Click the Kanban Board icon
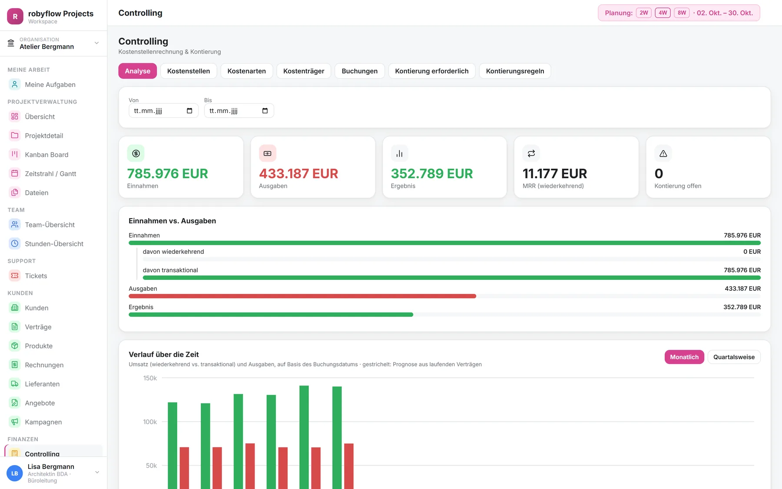Screen dimensions: 782x489 pyautogui.click(x=15, y=154)
